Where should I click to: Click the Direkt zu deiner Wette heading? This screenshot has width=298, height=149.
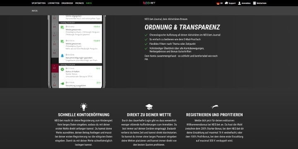(x=149, y=115)
